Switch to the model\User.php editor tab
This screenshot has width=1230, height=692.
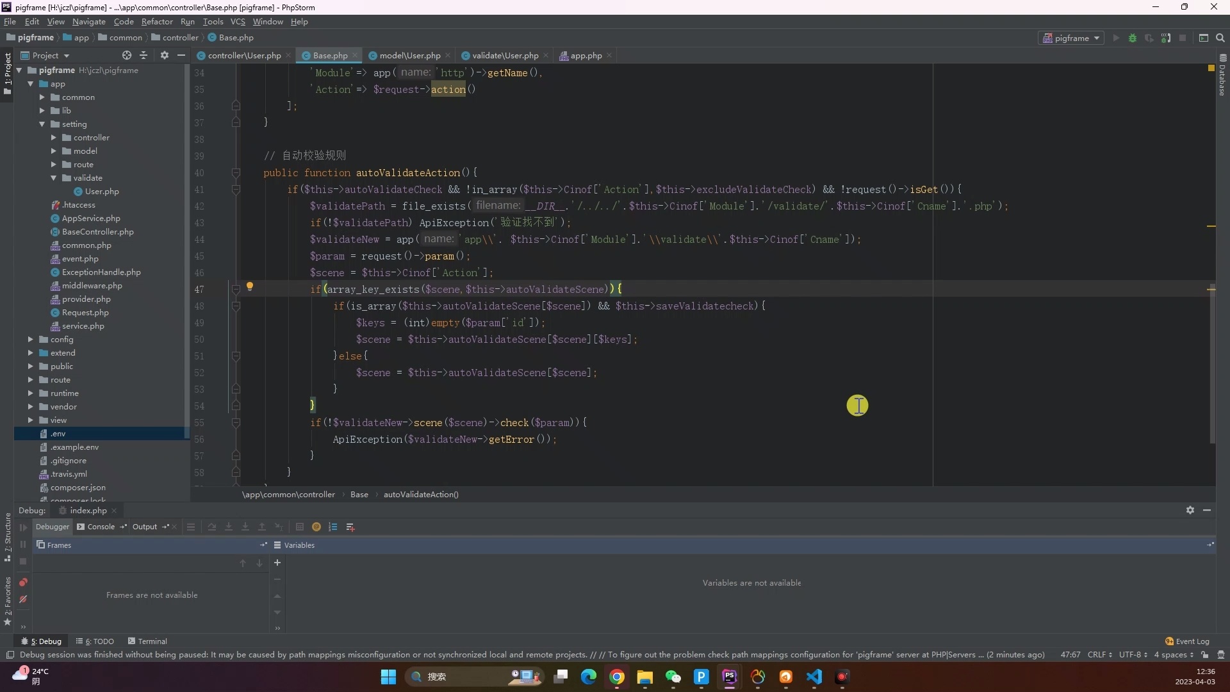pyautogui.click(x=409, y=56)
